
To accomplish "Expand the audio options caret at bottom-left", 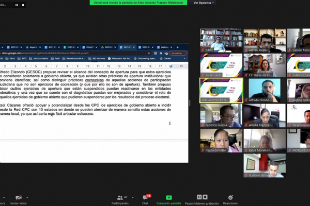I will point(4,198).
